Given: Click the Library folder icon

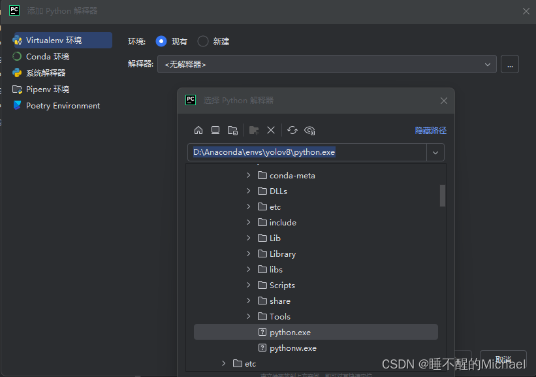Looking at the screenshot, I should (x=262, y=254).
